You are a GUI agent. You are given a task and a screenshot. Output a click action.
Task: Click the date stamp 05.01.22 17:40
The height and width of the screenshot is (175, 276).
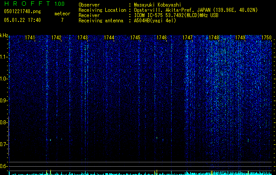pyautogui.click(x=22, y=20)
